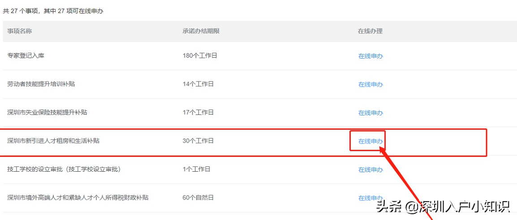This screenshot has width=517, height=220.
Task: Click 在线申办 link for 专家登记入库
Action: tap(371, 56)
